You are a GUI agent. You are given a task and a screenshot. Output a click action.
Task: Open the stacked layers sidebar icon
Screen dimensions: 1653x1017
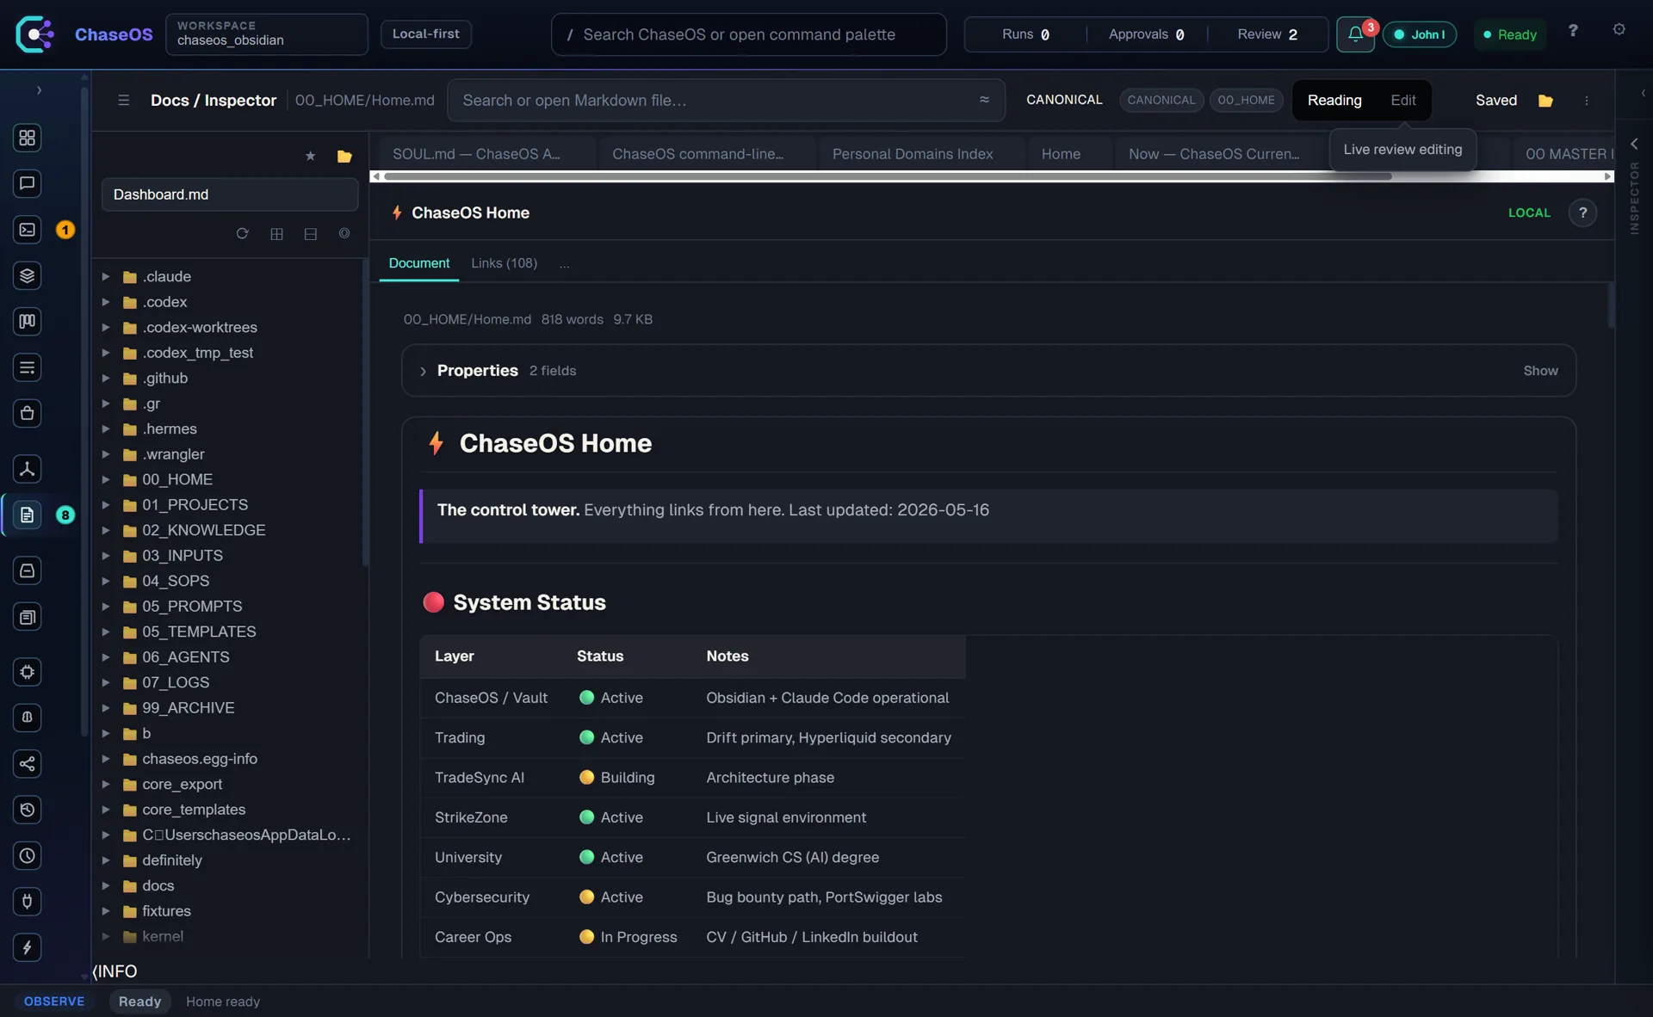[27, 275]
